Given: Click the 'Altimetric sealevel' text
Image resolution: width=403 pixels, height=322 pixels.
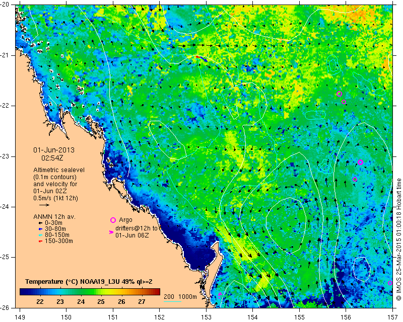Looking at the screenshot, I should 59,170.
